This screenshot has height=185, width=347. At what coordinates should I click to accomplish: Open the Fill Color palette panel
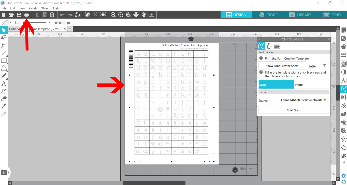click(343, 47)
